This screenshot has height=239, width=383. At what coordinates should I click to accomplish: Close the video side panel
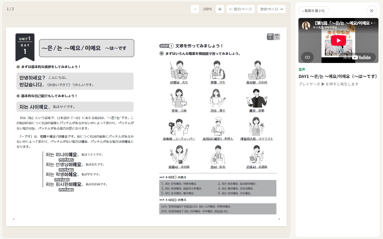(x=371, y=11)
